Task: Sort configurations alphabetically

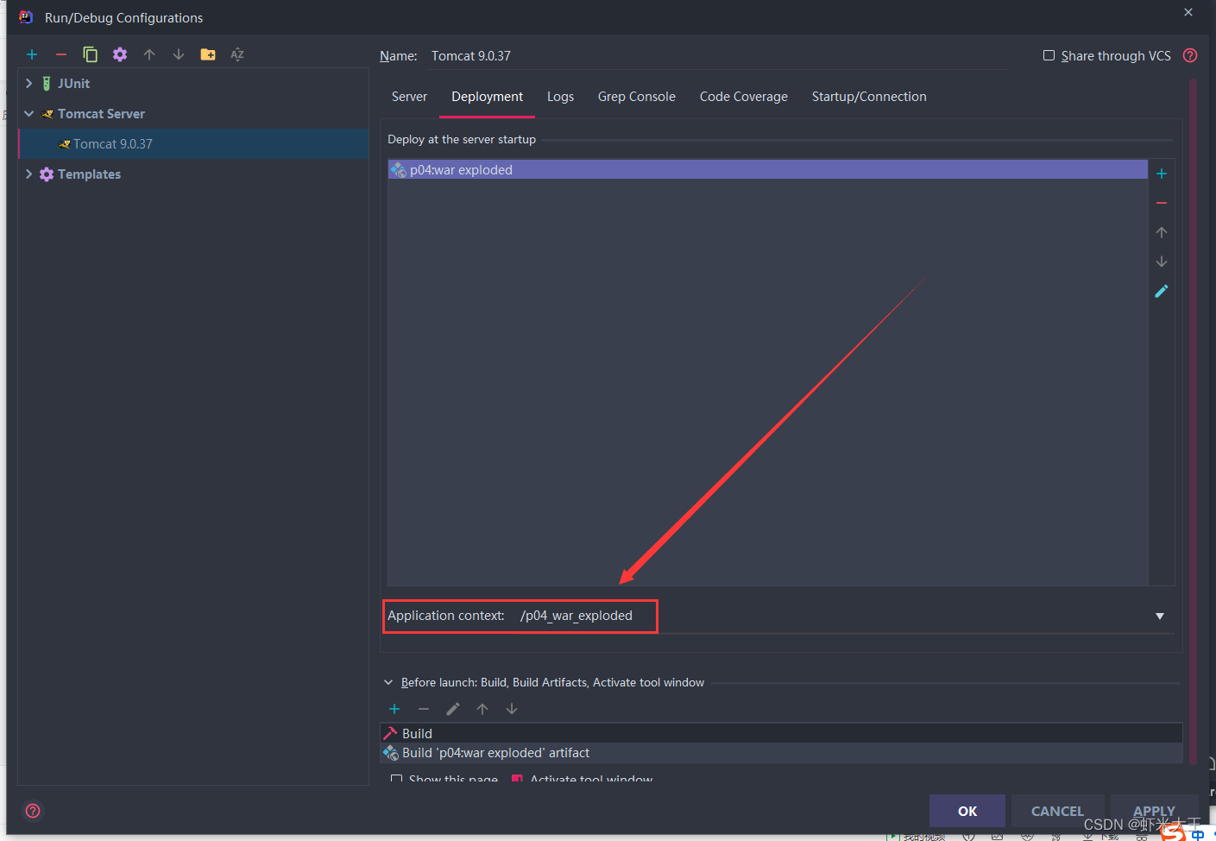Action: [x=237, y=54]
